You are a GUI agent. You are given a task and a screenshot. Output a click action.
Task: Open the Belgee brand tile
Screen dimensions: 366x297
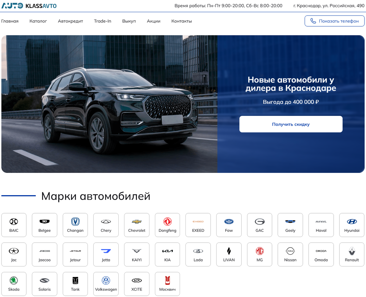pos(45,225)
